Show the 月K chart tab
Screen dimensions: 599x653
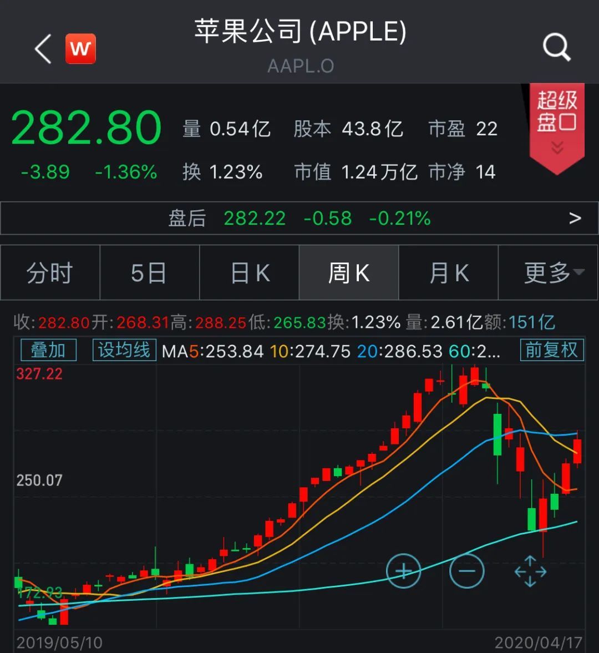pyautogui.click(x=449, y=273)
